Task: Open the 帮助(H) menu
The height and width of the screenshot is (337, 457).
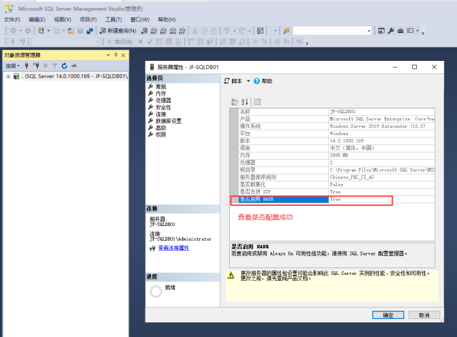Action: 167,19
